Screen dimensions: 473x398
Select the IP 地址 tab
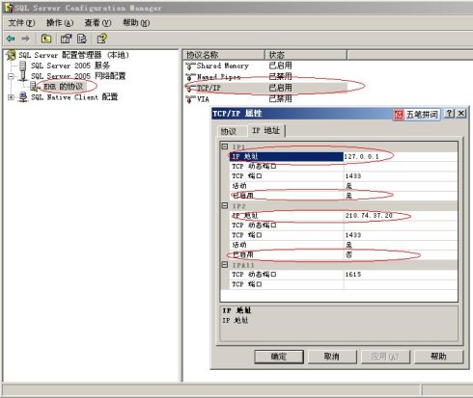pos(266,130)
